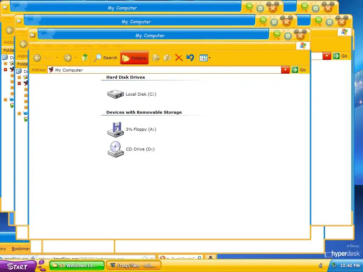
Task: Click the Move To folder icon
Action: pyautogui.click(x=156, y=58)
